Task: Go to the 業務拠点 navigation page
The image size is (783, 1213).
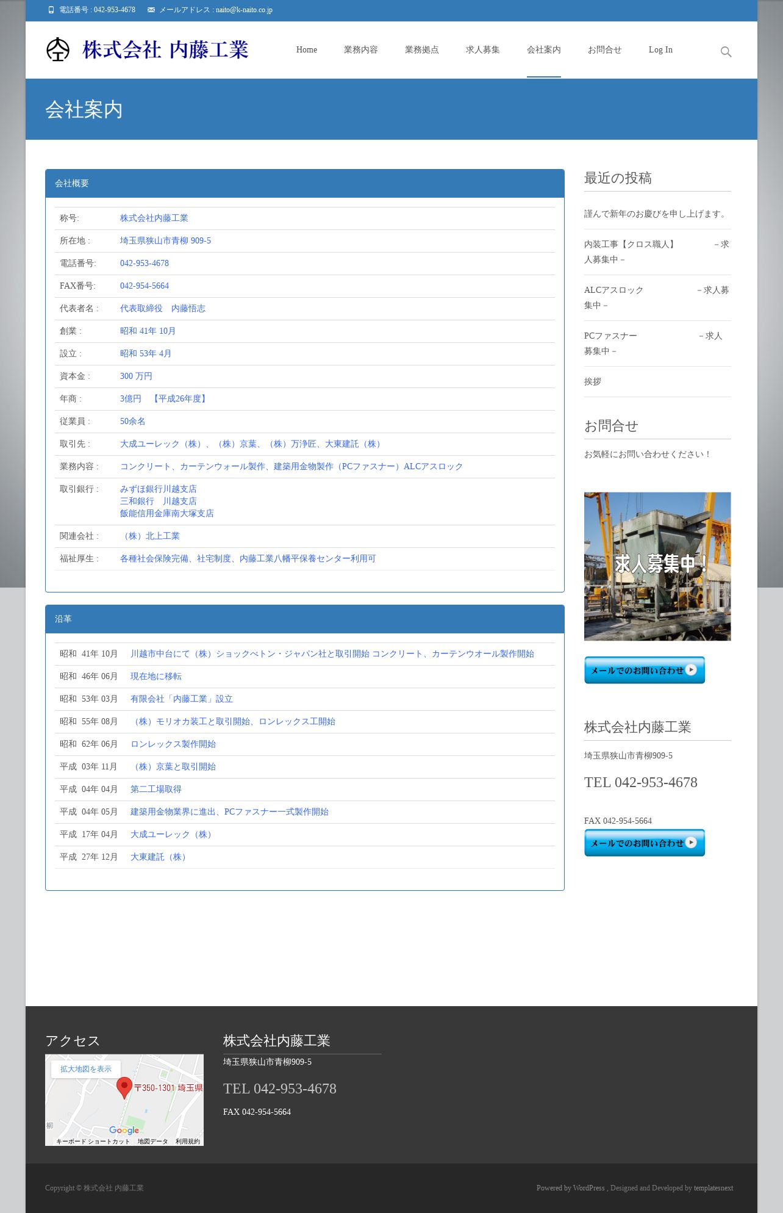Action: [422, 50]
